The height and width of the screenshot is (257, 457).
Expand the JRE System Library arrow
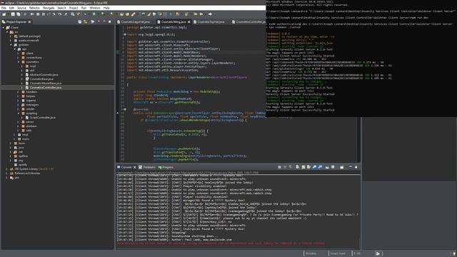[6, 169]
